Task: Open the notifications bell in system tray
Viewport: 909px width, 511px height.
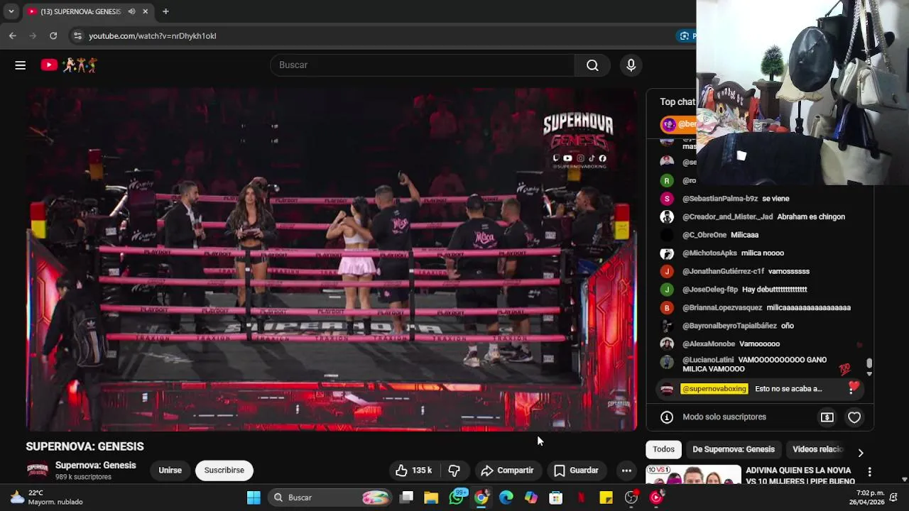Action: 893,497
